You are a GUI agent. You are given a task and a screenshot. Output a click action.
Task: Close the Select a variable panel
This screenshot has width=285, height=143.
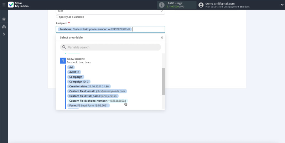[x=162, y=37]
